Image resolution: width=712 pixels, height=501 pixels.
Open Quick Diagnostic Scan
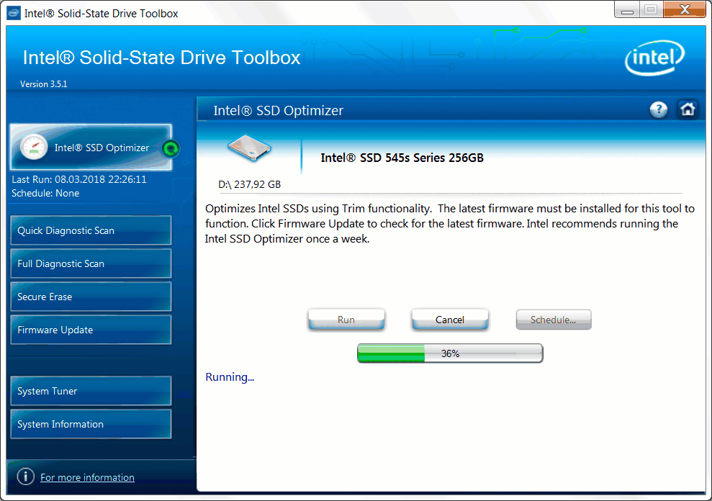[x=91, y=230]
